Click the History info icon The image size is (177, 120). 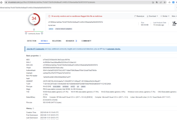point(33,108)
